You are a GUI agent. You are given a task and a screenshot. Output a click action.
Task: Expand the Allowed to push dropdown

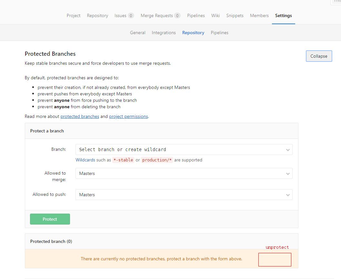[184, 195]
